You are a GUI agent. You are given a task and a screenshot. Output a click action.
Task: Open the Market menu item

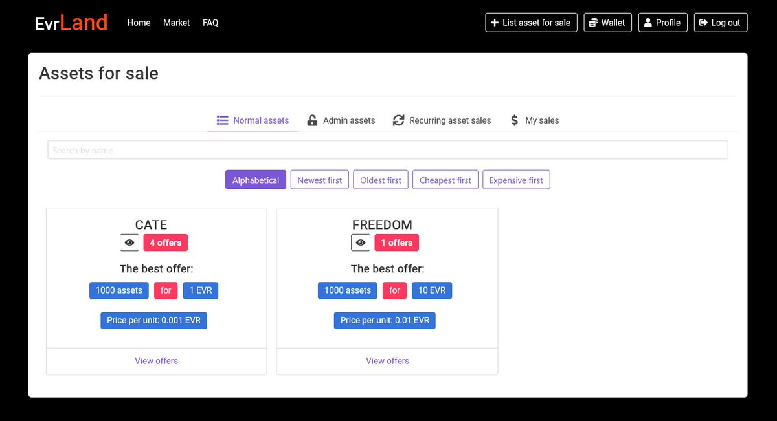pos(176,22)
